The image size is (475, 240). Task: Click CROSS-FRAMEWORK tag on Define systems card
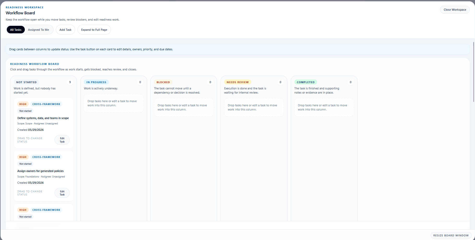(x=46, y=104)
